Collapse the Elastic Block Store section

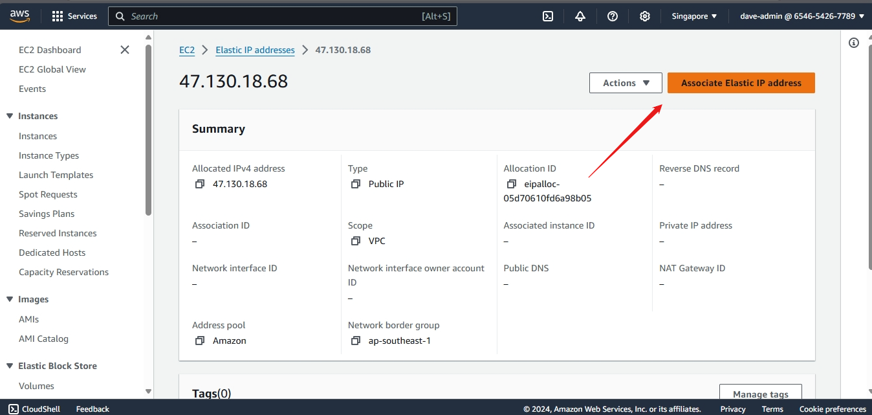[10, 366]
